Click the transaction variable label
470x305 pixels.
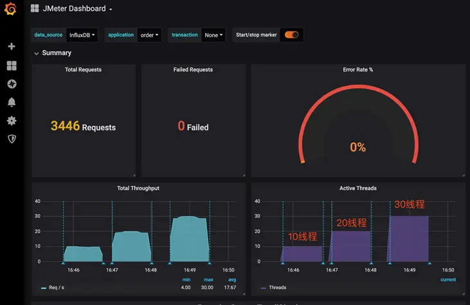185,35
